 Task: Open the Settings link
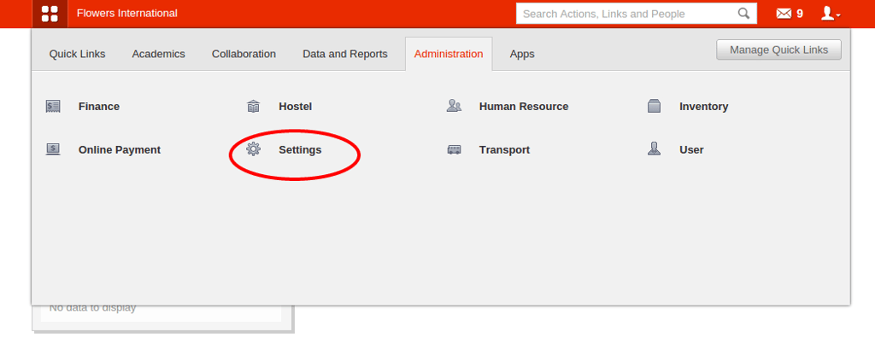(300, 150)
